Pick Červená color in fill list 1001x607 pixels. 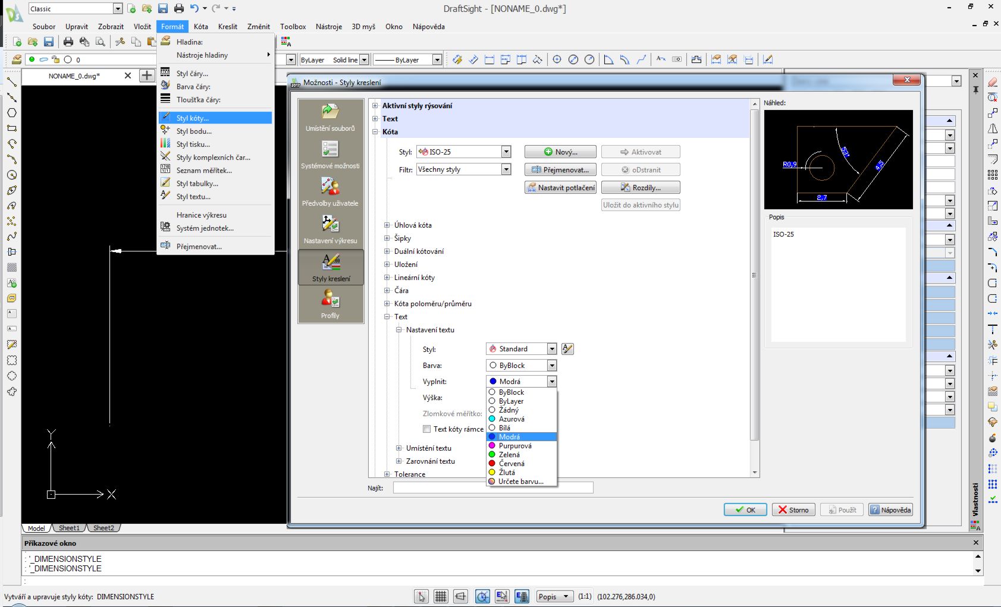click(x=522, y=464)
